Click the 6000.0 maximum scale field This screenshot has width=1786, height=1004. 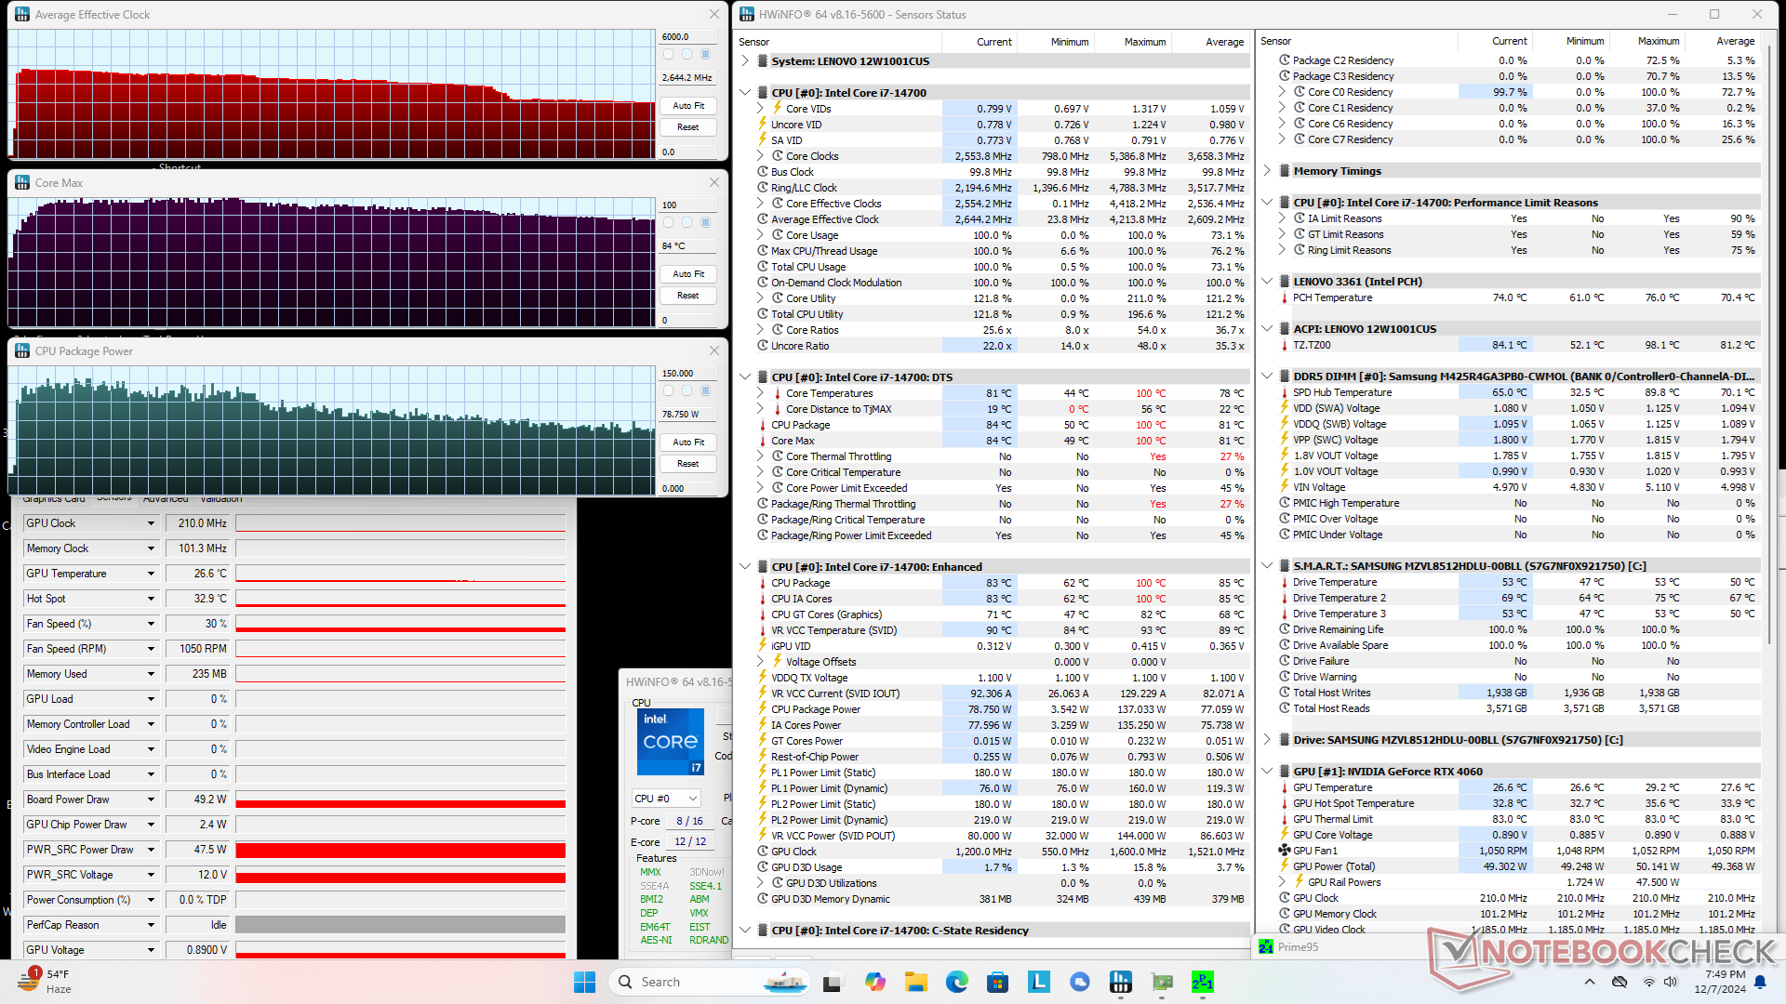click(687, 37)
